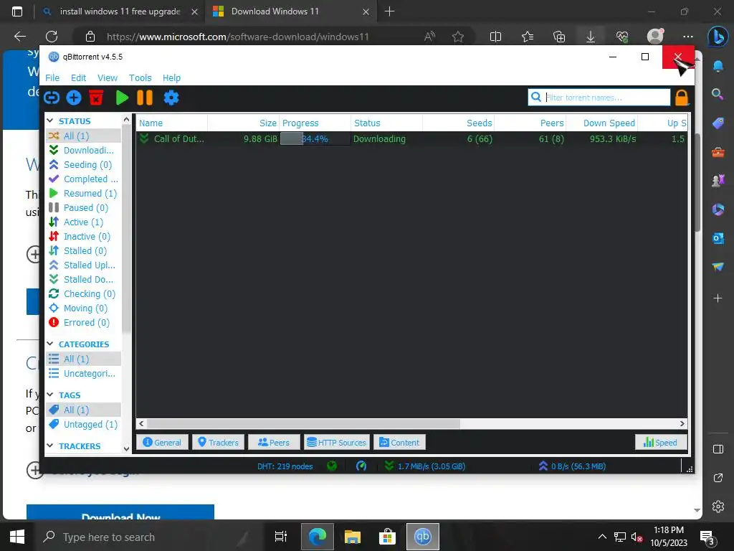Click the 34.4% progress bar
Screen dimensions: 734x551
coord(315,138)
